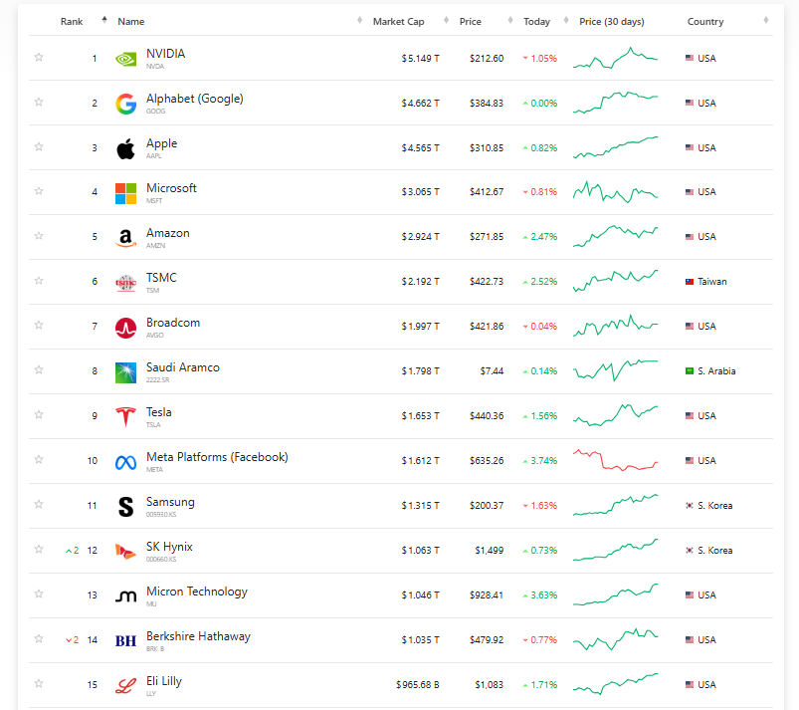Click the Amazon logo icon
The height and width of the screenshot is (710, 799).
(x=125, y=238)
